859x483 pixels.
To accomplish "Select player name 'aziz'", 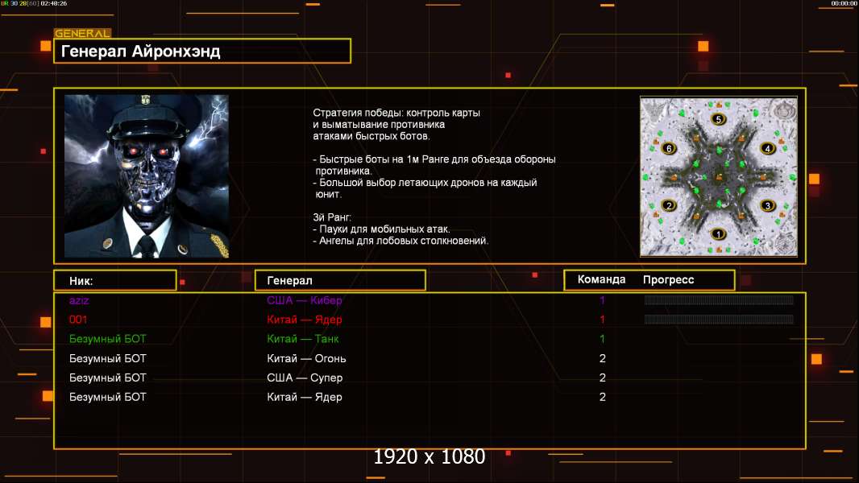I will coord(79,300).
